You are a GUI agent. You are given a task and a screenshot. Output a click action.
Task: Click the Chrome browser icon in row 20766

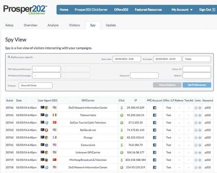coord(46,108)
